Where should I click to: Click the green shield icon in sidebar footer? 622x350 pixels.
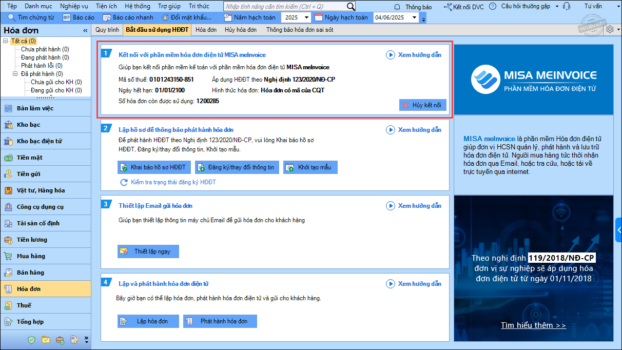[x=32, y=340]
